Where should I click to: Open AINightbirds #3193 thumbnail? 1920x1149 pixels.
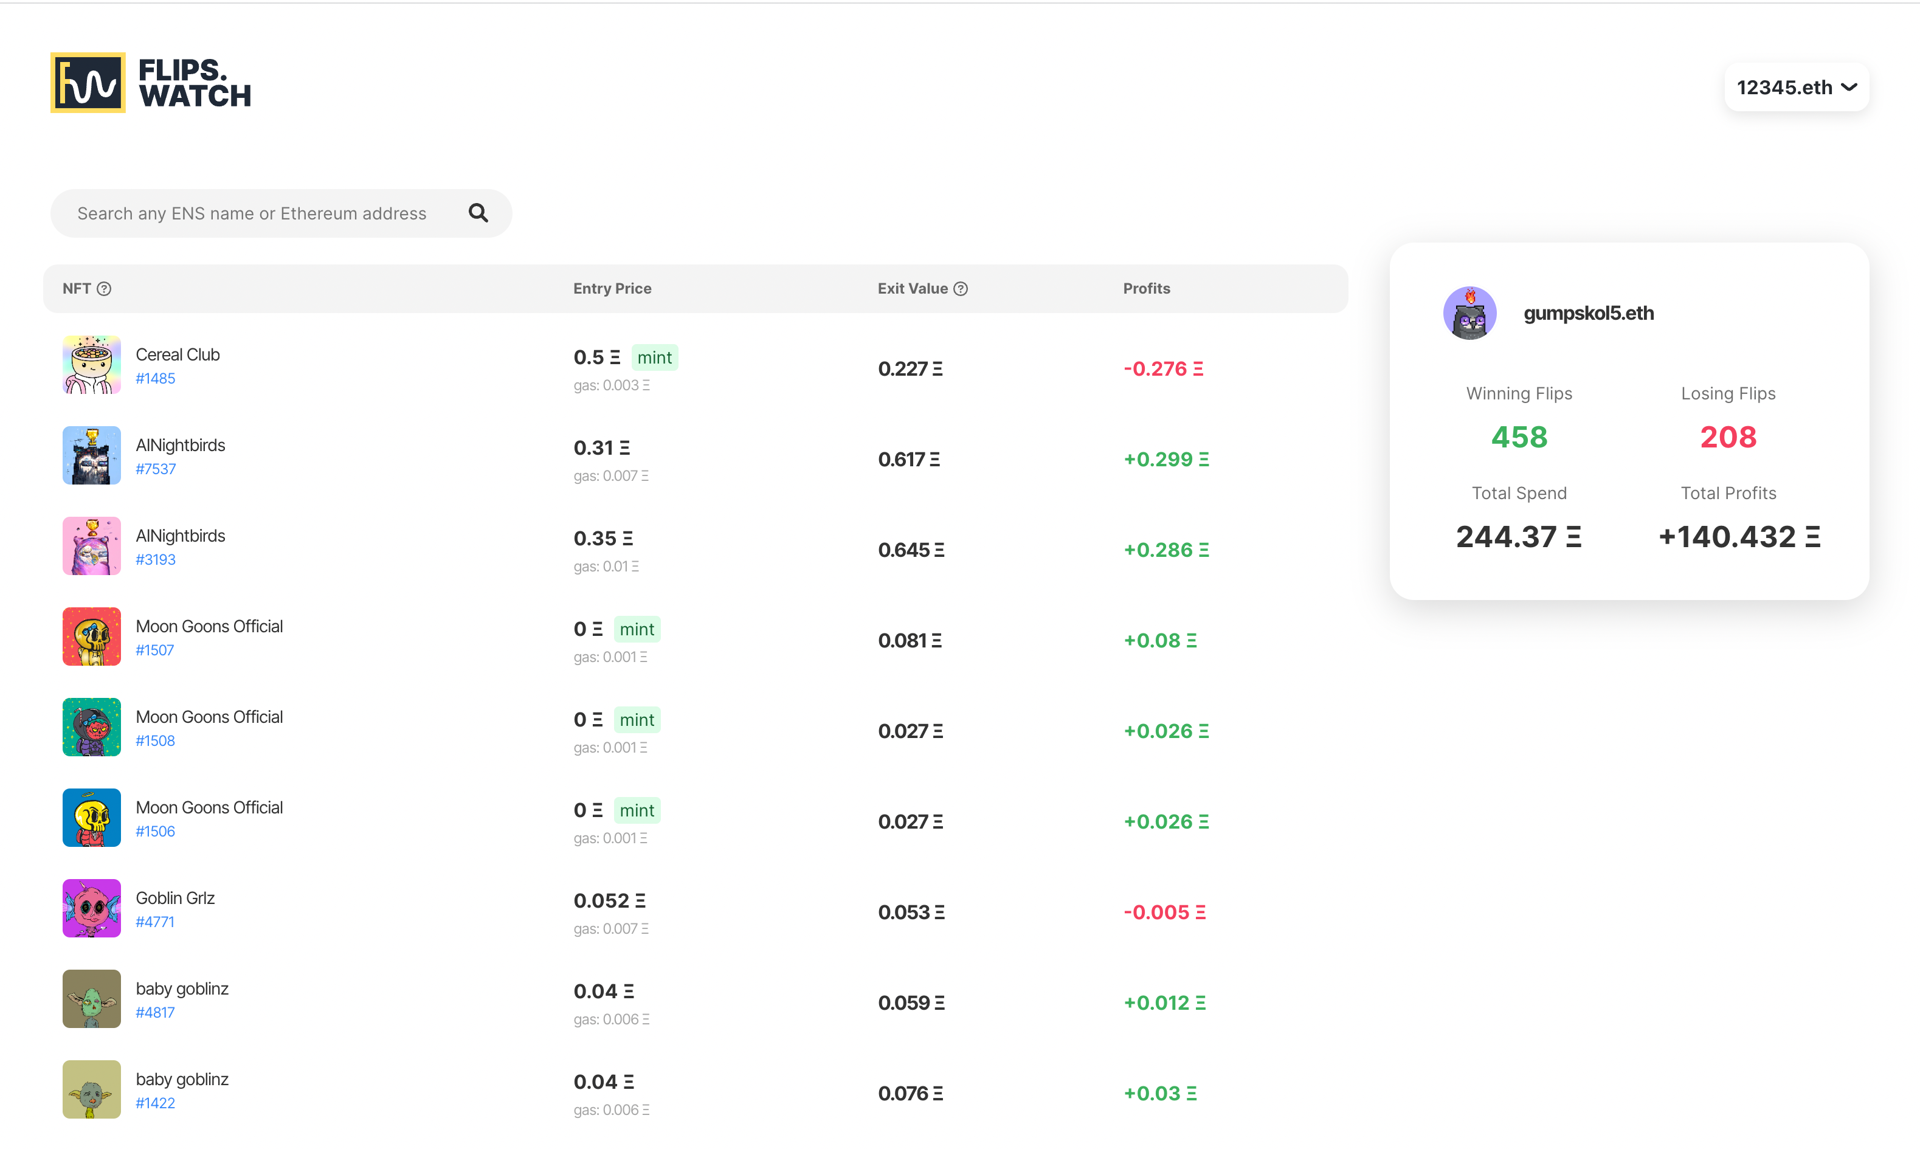(x=91, y=546)
